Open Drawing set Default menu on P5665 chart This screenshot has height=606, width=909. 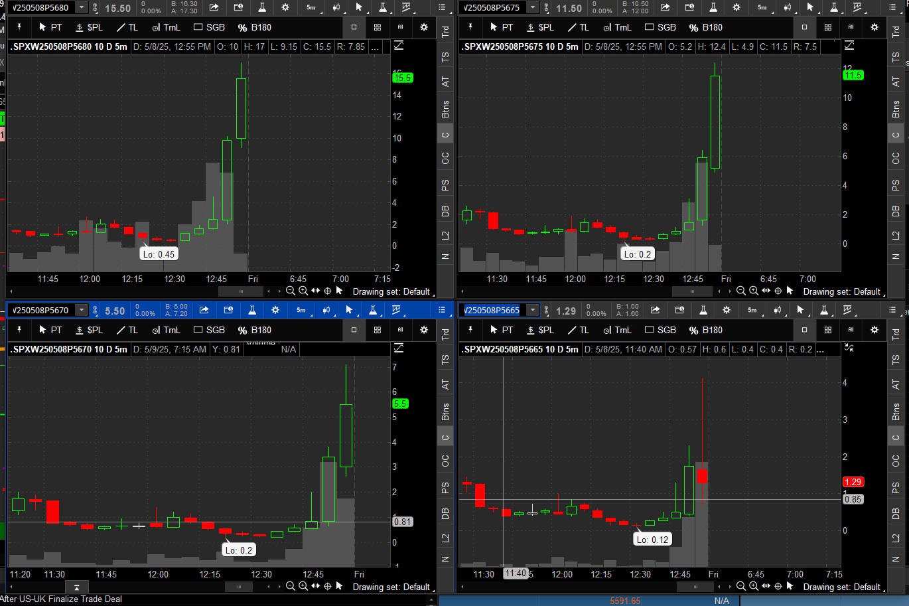(842, 587)
